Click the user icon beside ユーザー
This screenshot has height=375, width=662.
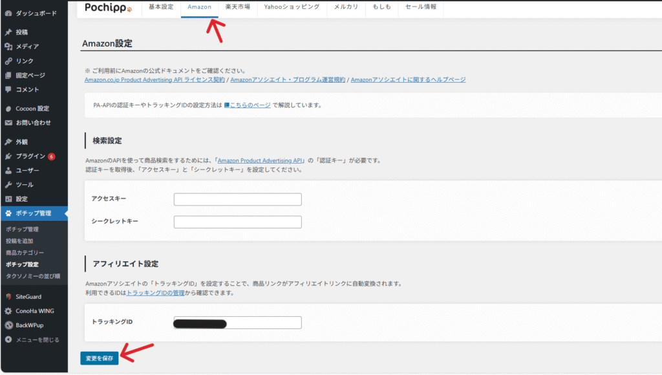coord(8,171)
